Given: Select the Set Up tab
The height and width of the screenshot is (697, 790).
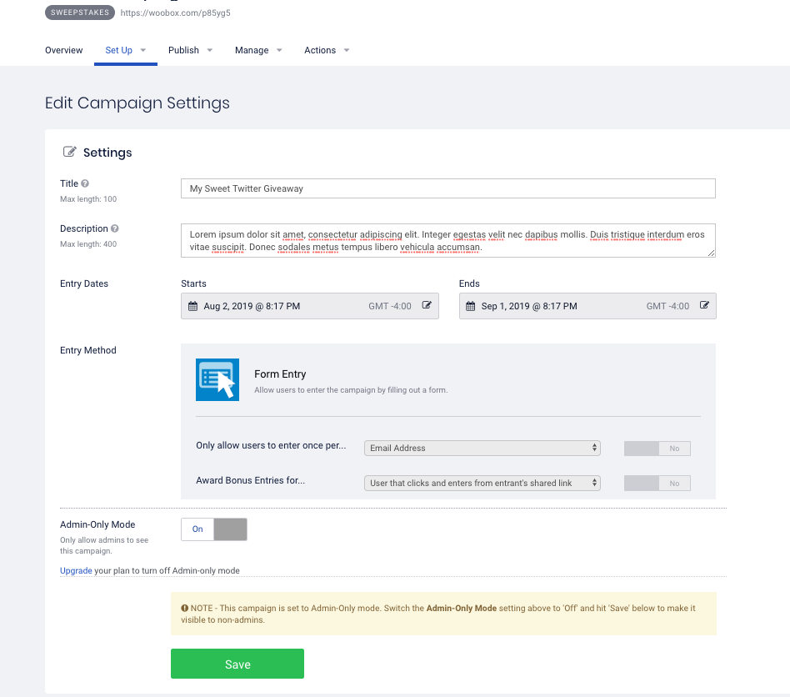Looking at the screenshot, I should tap(119, 50).
